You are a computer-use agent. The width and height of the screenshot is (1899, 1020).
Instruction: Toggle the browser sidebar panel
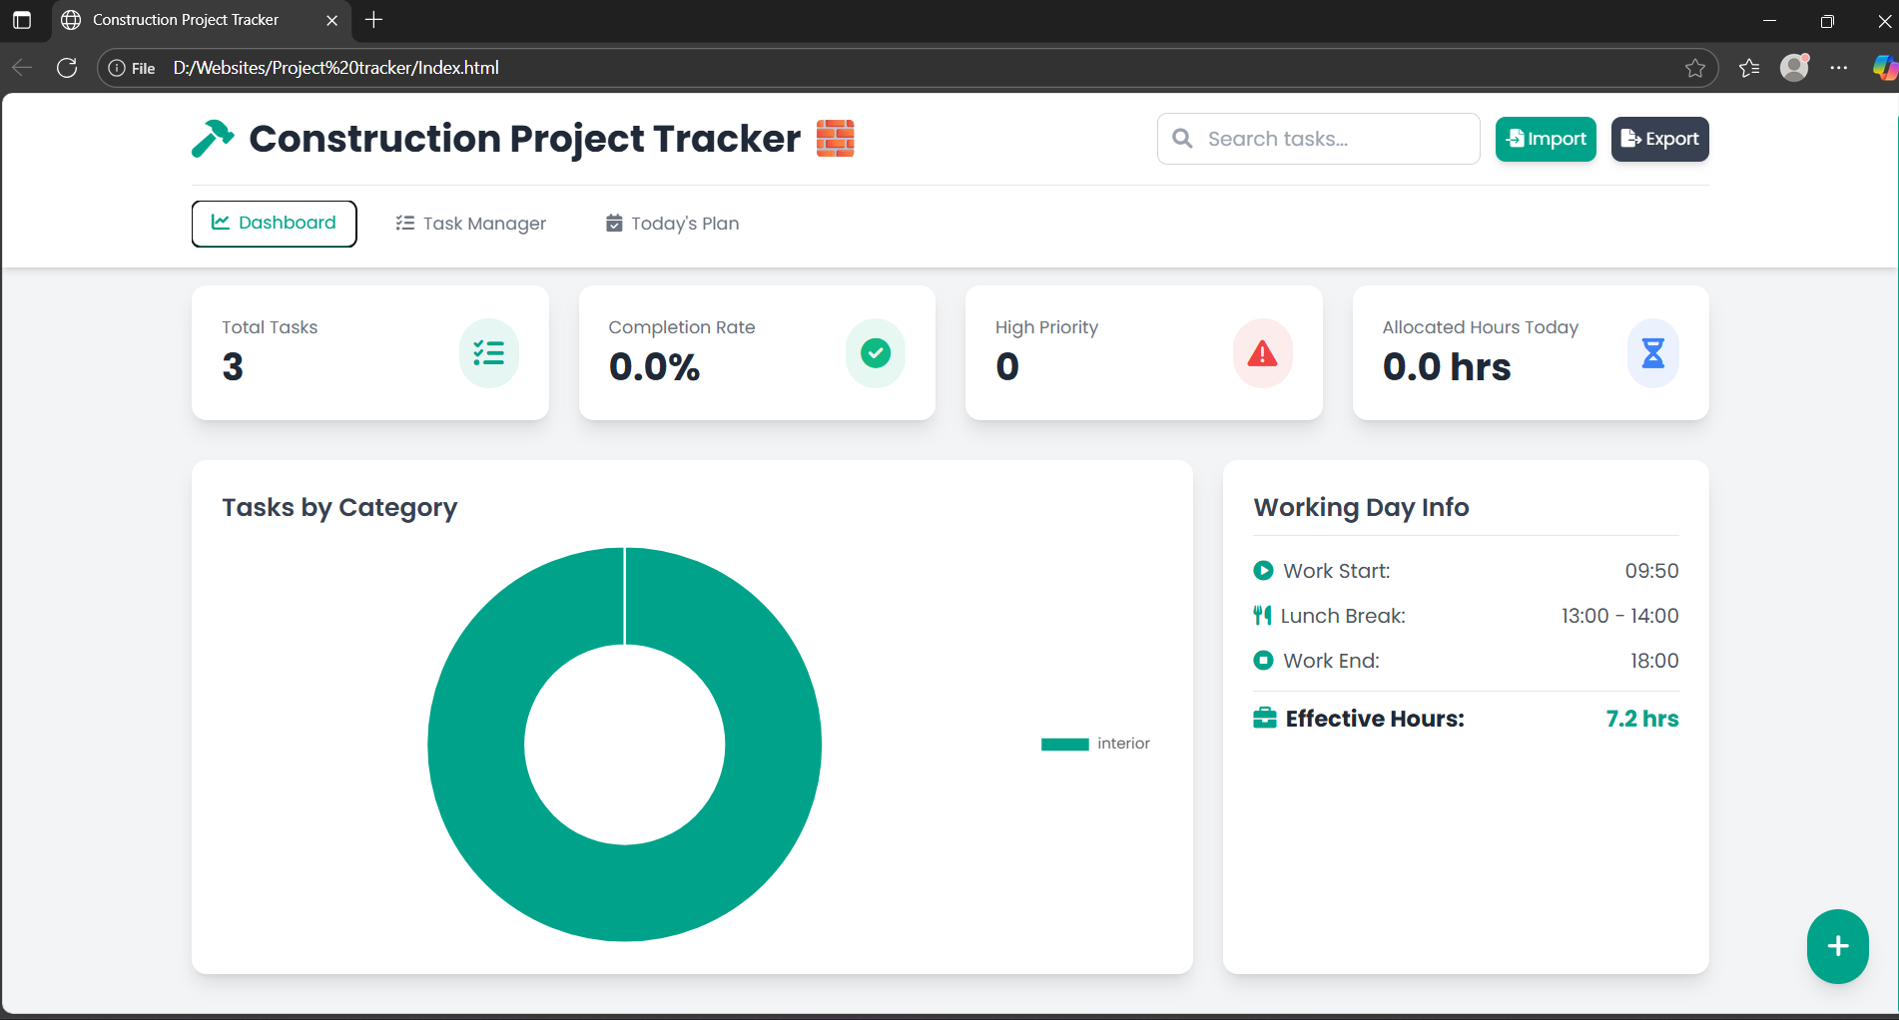pos(22,20)
